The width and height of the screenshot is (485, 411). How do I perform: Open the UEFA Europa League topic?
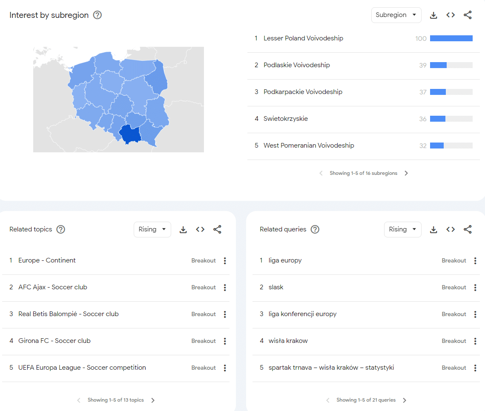[x=82, y=368]
